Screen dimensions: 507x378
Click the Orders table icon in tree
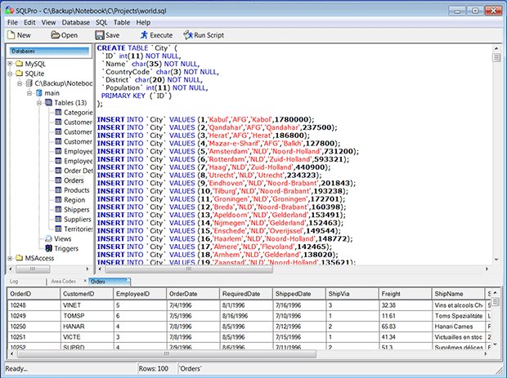click(x=58, y=180)
